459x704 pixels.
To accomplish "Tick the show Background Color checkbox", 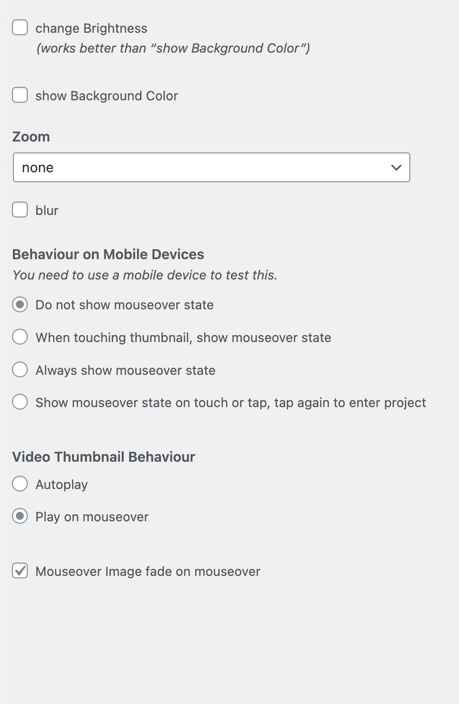I will pos(20,95).
